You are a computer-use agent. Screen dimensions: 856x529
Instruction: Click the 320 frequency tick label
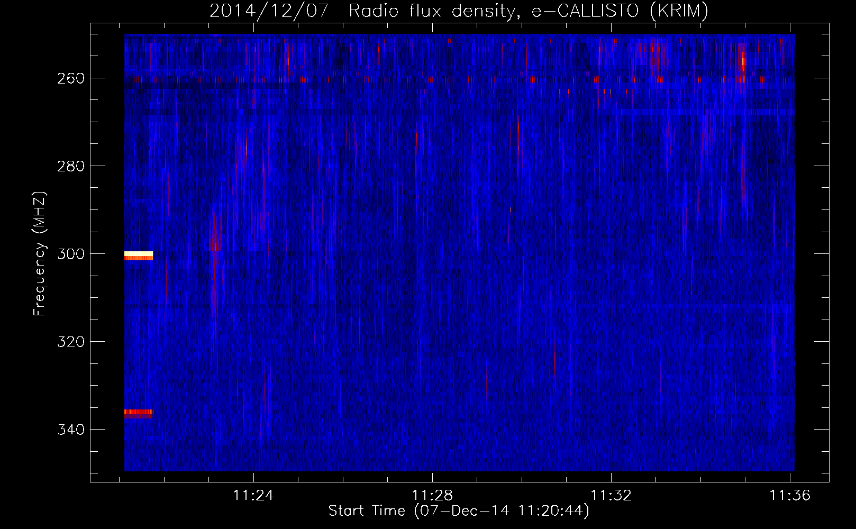point(70,342)
